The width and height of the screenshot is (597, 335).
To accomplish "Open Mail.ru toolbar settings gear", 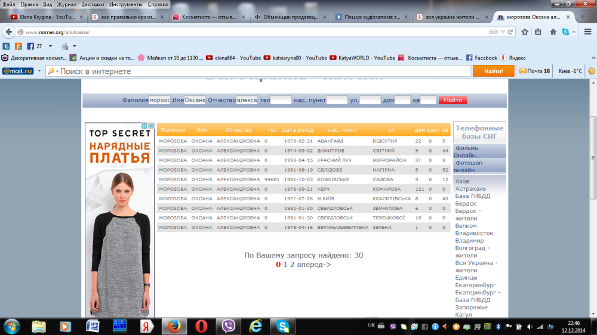I will click(x=592, y=71).
